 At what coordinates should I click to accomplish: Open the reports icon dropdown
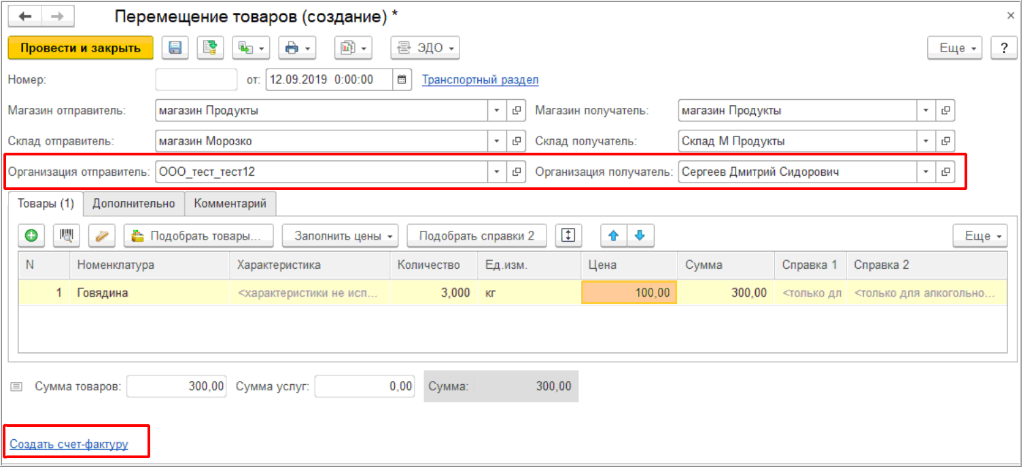click(x=353, y=48)
